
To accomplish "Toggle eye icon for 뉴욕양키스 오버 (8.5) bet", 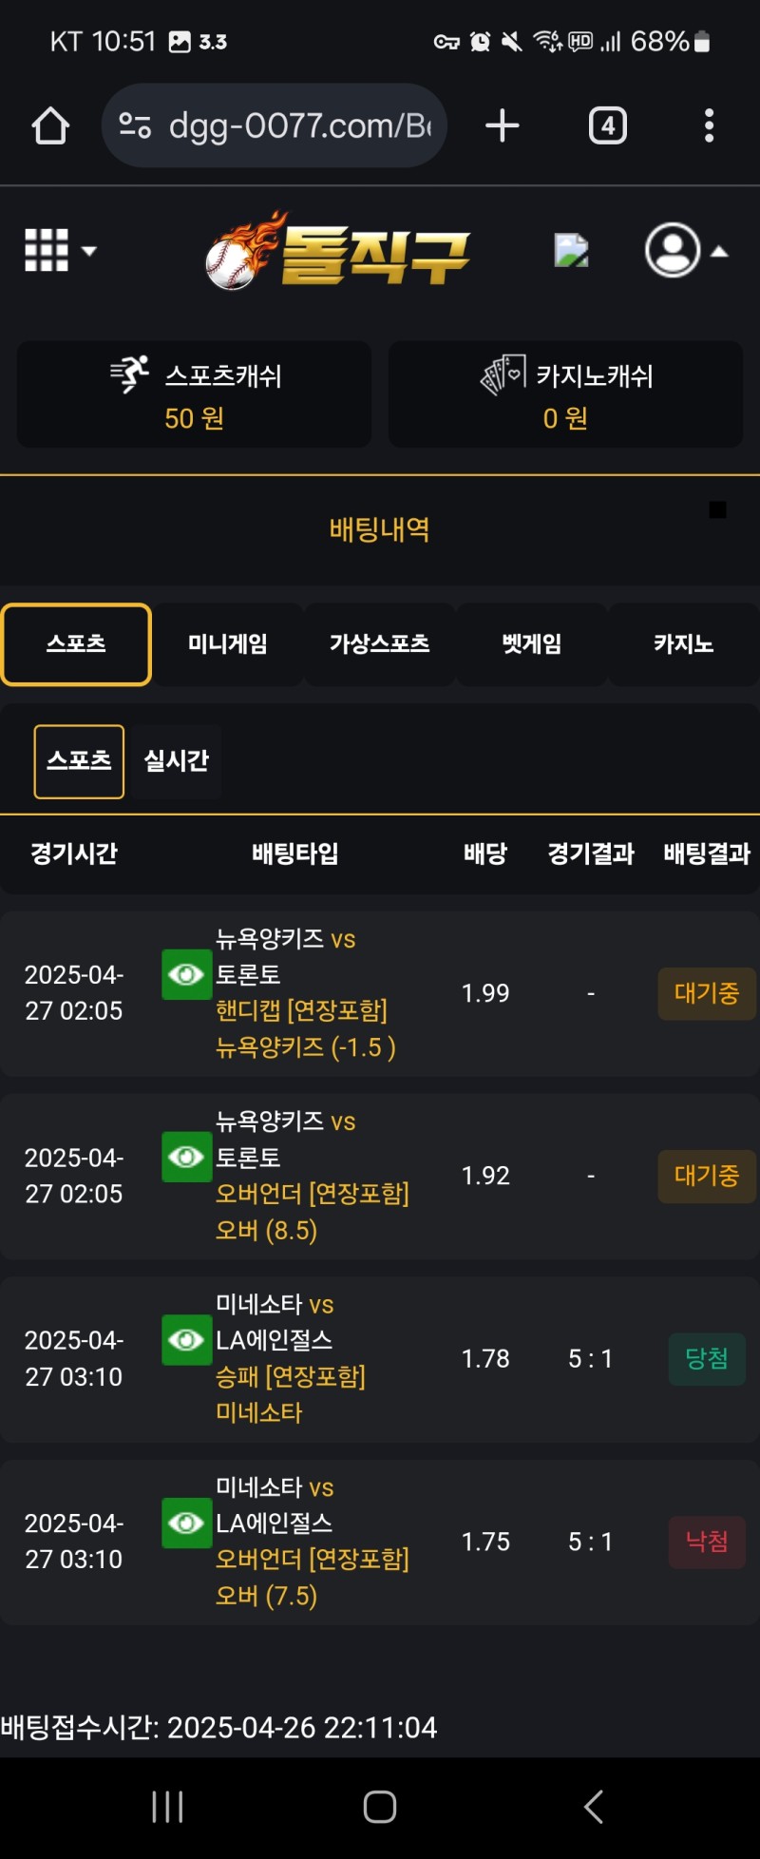I will [186, 1157].
